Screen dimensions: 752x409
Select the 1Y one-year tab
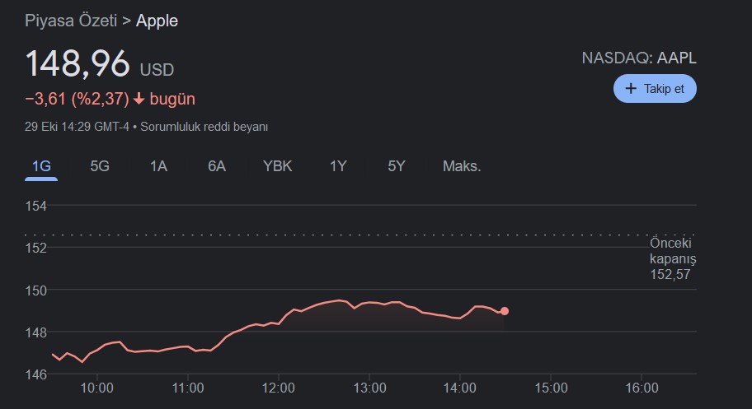(x=338, y=166)
